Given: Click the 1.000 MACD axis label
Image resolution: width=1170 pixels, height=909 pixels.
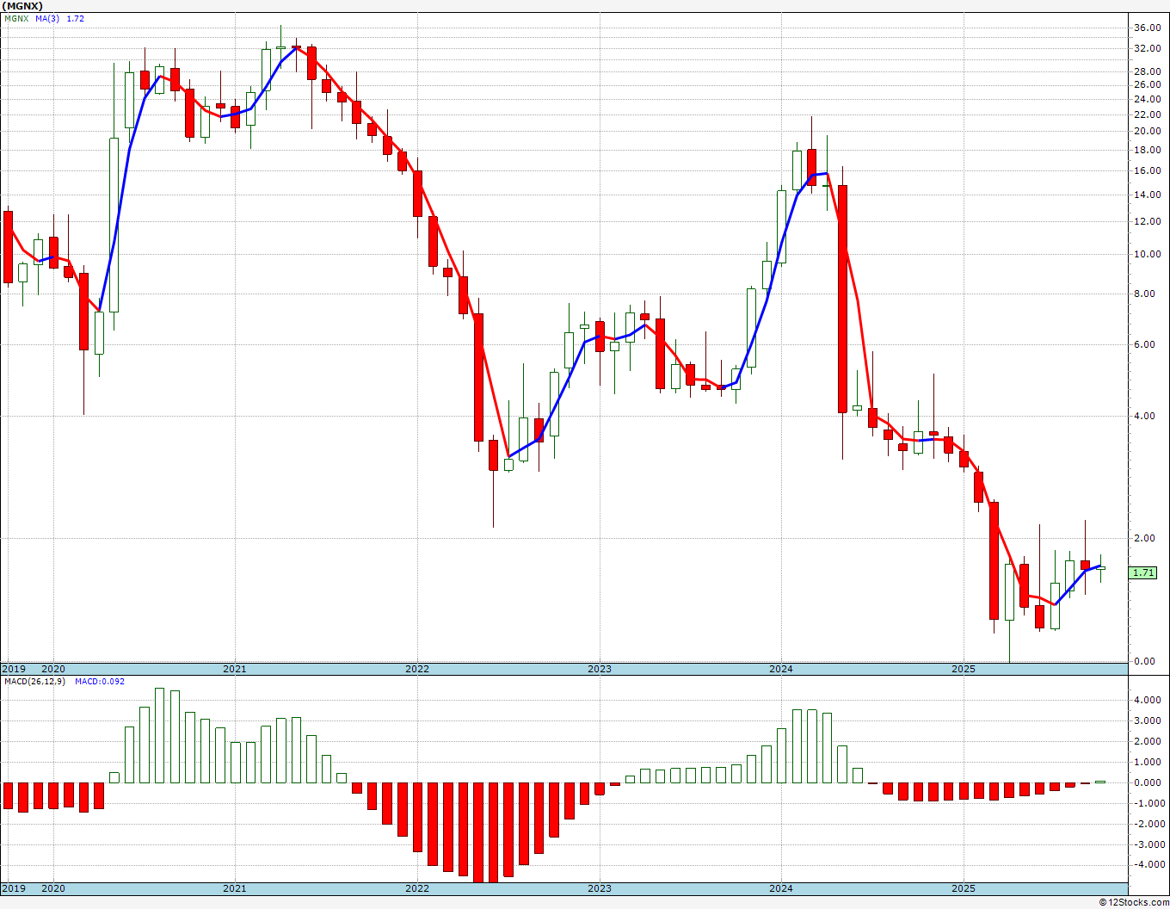Looking at the screenshot, I should tap(1148, 762).
